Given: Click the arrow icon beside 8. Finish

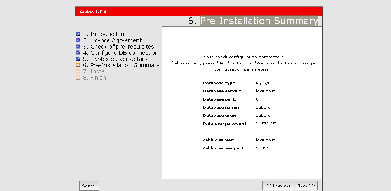Looking at the screenshot, I should 78,78.
